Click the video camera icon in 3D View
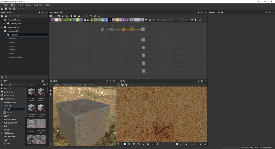The width and height of the screenshot is (275, 149). [51, 90]
